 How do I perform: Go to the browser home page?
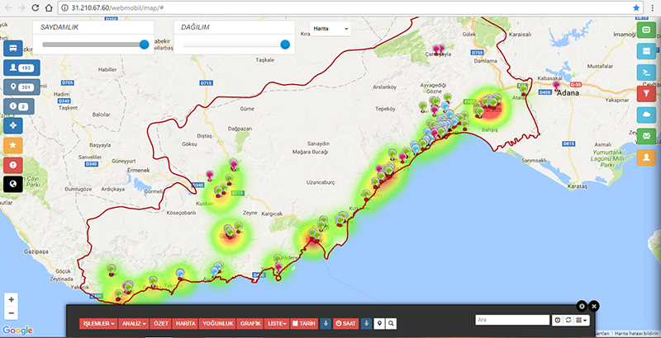[49, 7]
